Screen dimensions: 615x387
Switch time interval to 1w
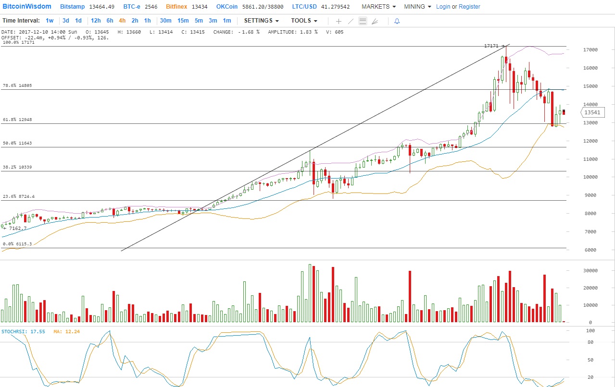click(x=50, y=21)
